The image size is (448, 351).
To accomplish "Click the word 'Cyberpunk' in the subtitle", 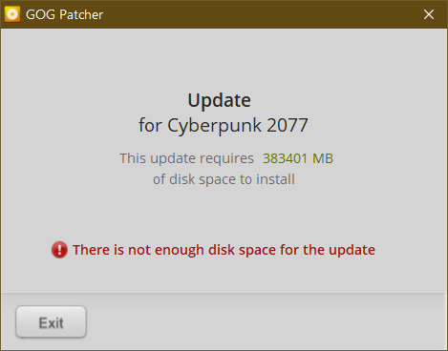I will coord(214,126).
